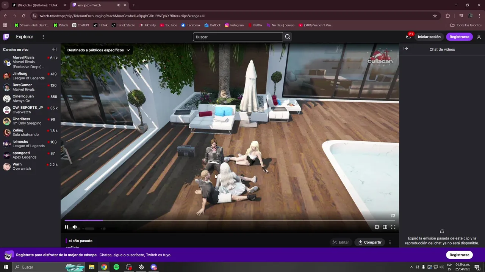Open more options beside Compartir
The width and height of the screenshot is (485, 272).
coord(390,242)
